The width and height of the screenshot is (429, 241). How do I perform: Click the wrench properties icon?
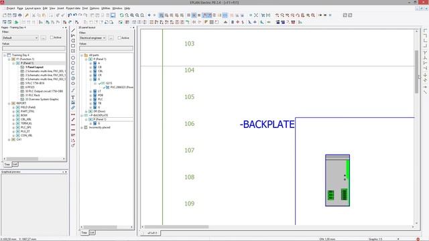point(27,15)
